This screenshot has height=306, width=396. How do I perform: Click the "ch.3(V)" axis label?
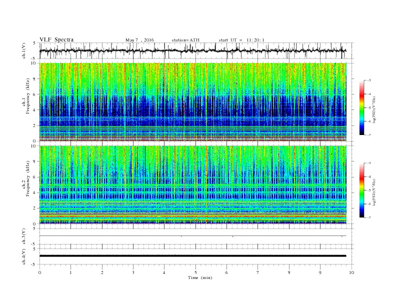click(x=24, y=236)
